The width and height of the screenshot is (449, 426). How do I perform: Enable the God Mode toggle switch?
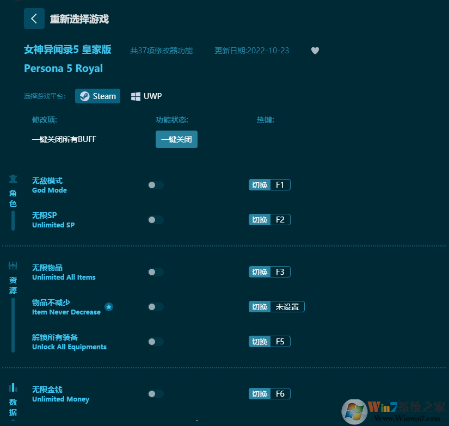click(x=155, y=185)
